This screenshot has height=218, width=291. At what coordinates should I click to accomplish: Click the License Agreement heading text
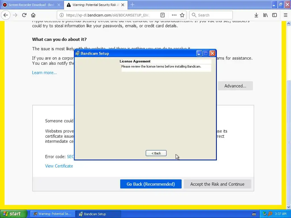coord(135,61)
